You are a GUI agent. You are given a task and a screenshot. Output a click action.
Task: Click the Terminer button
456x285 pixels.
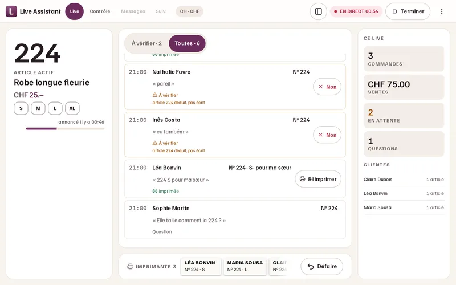(408, 11)
